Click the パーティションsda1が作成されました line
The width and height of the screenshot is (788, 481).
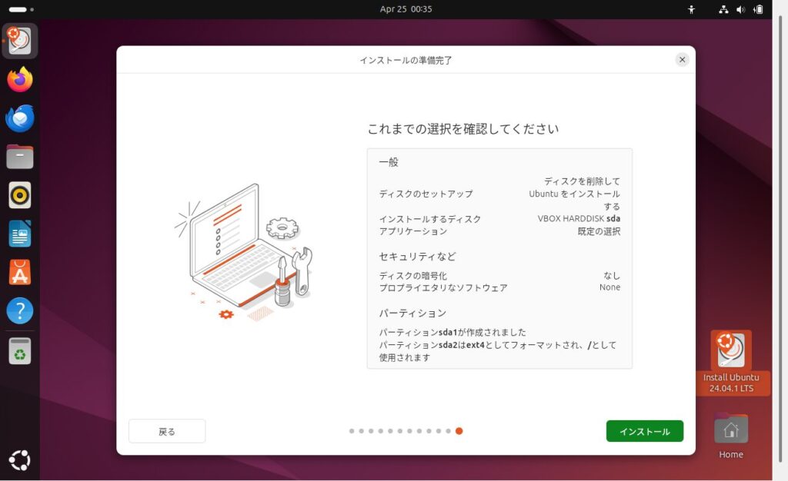click(x=452, y=332)
